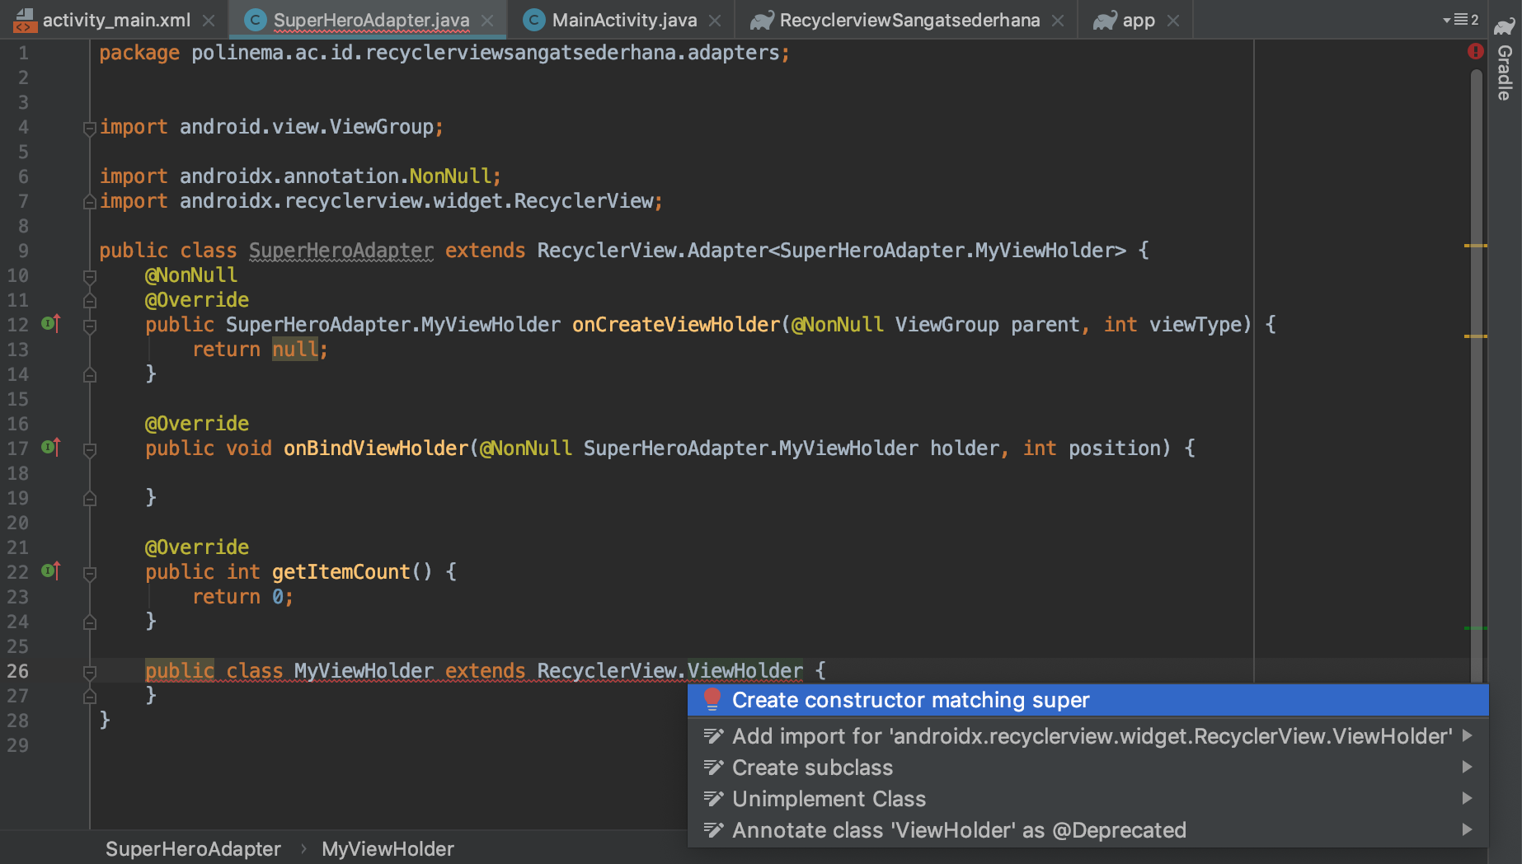Screen dimensions: 1522x864
Task: Click the package keyword on line 1
Action: pyautogui.click(x=139, y=53)
